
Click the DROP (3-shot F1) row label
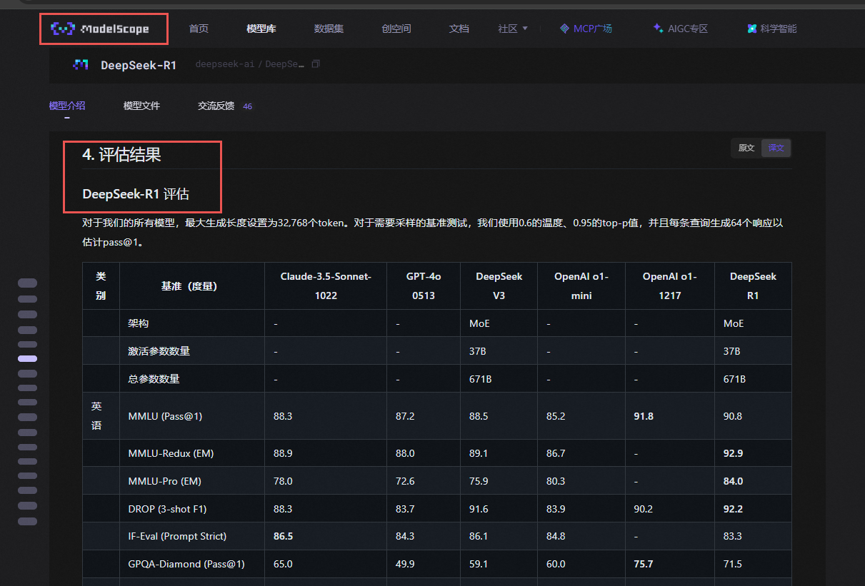(167, 509)
